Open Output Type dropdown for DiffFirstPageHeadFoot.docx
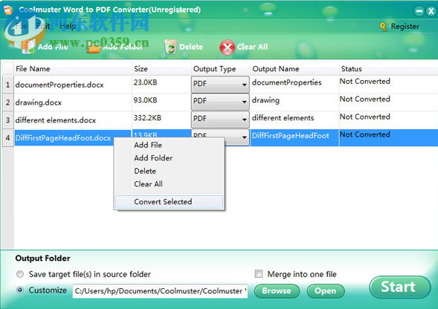 (244, 137)
